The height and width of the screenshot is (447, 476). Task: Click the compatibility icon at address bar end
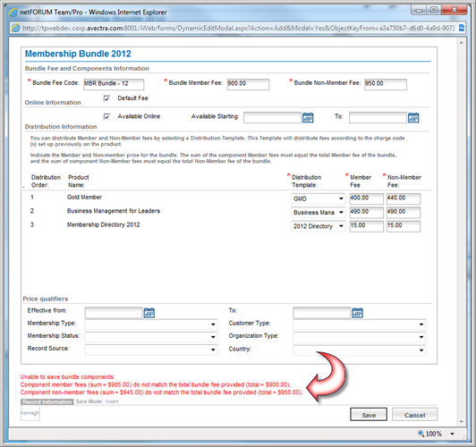[x=462, y=28]
